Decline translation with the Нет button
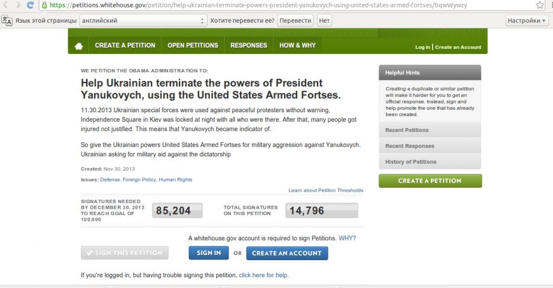This screenshot has width=553, height=288. coord(324,20)
